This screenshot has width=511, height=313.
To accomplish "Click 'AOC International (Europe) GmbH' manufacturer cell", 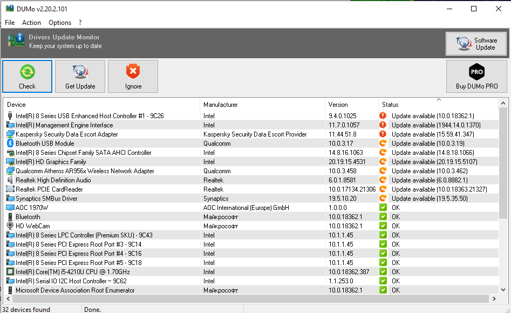I will [x=246, y=208].
